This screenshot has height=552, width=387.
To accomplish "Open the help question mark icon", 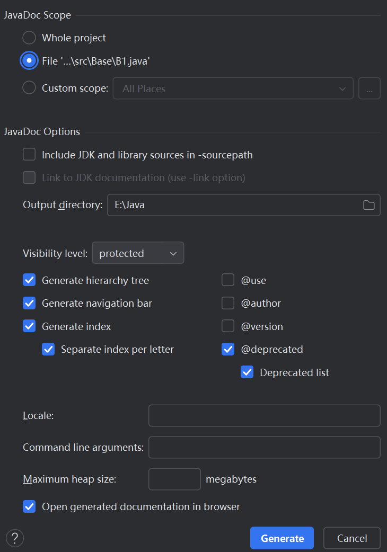I will point(15,538).
